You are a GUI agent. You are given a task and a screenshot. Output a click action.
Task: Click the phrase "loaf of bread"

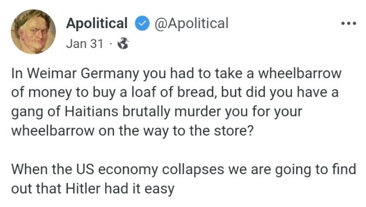click(173, 92)
